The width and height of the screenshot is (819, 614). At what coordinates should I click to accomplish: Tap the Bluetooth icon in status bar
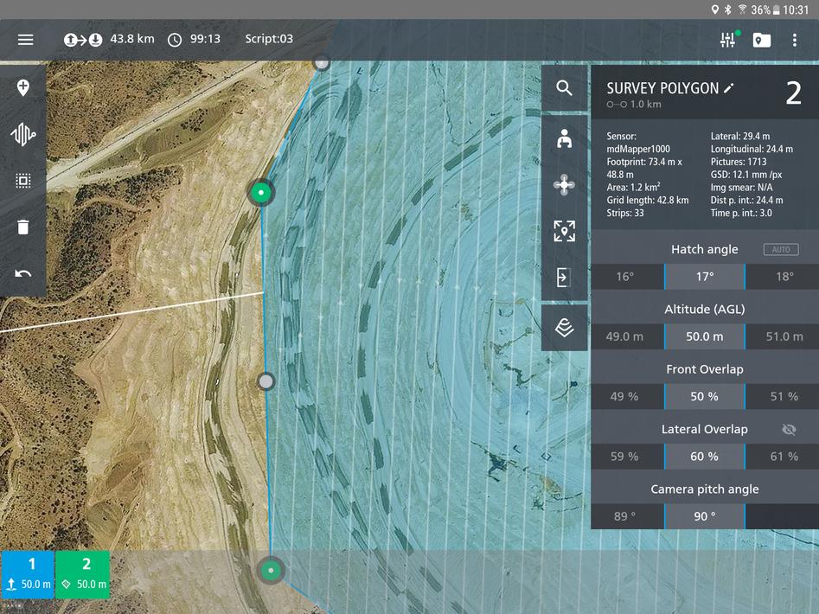[x=728, y=10]
